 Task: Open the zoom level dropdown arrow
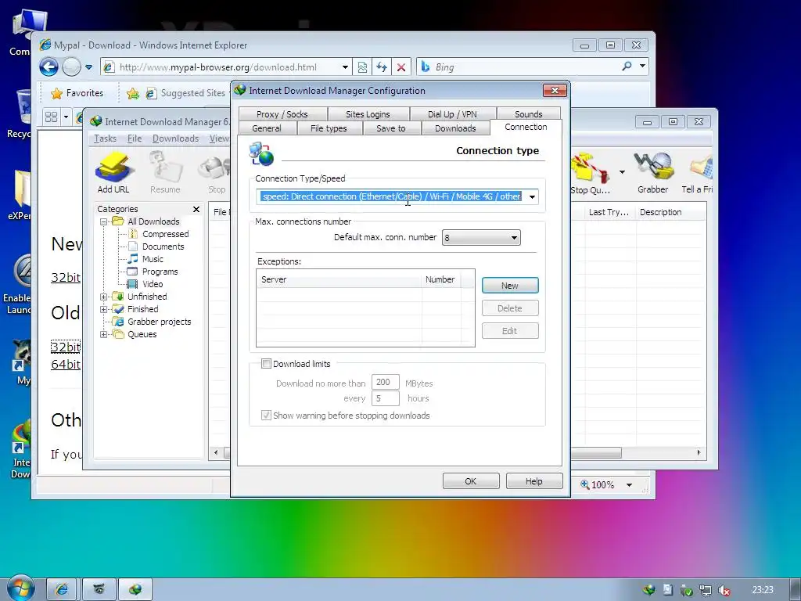pos(630,484)
